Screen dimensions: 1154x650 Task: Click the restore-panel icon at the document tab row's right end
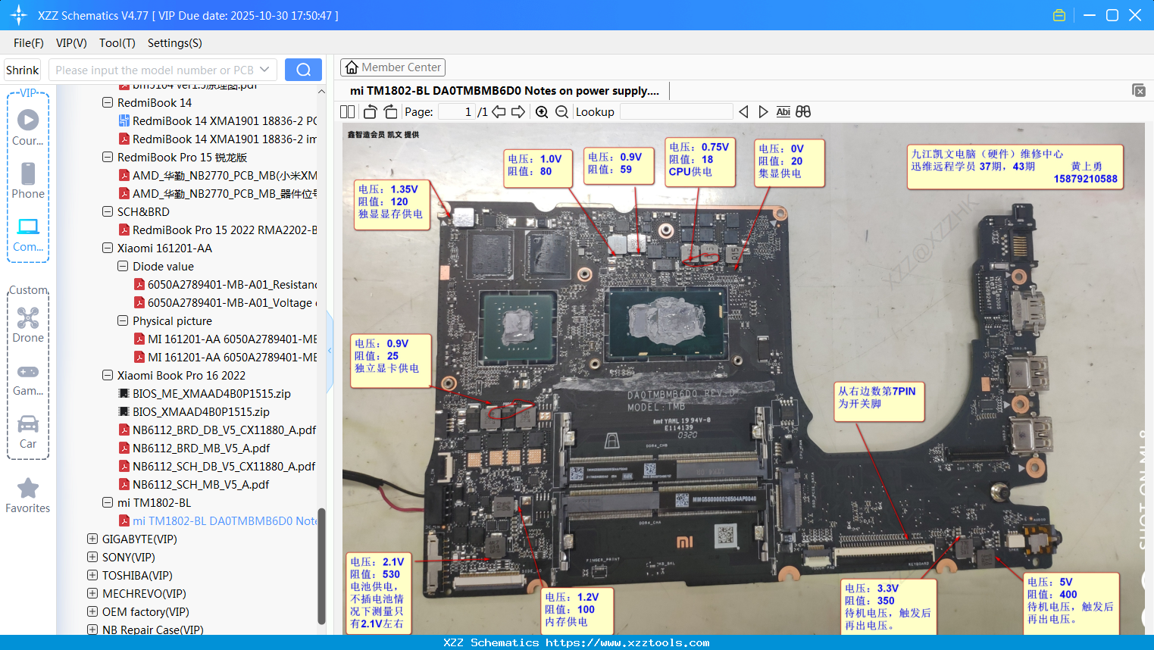tap(1139, 90)
